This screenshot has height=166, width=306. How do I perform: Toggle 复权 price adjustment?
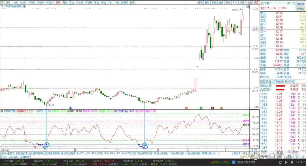tap(200, 3)
